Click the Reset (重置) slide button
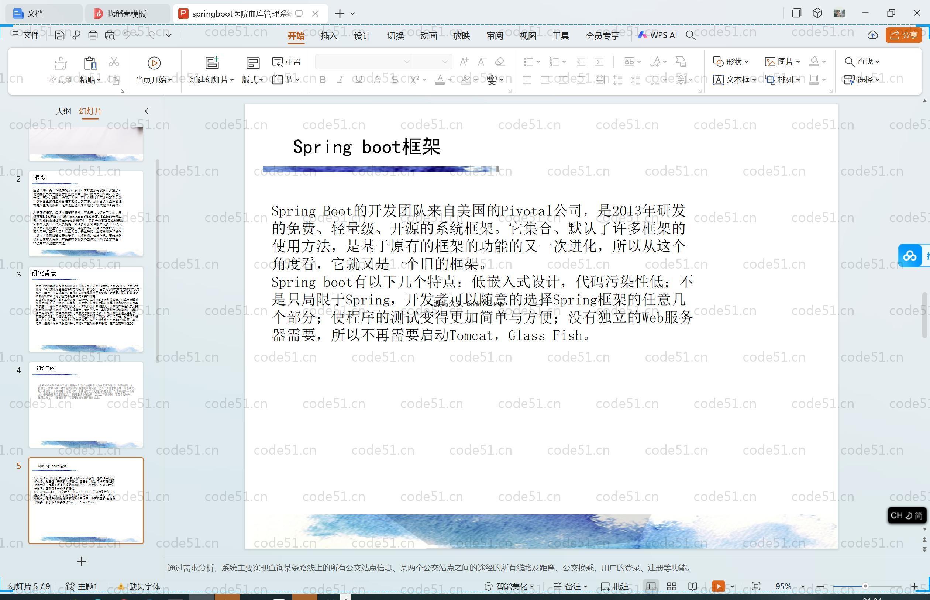 point(286,62)
